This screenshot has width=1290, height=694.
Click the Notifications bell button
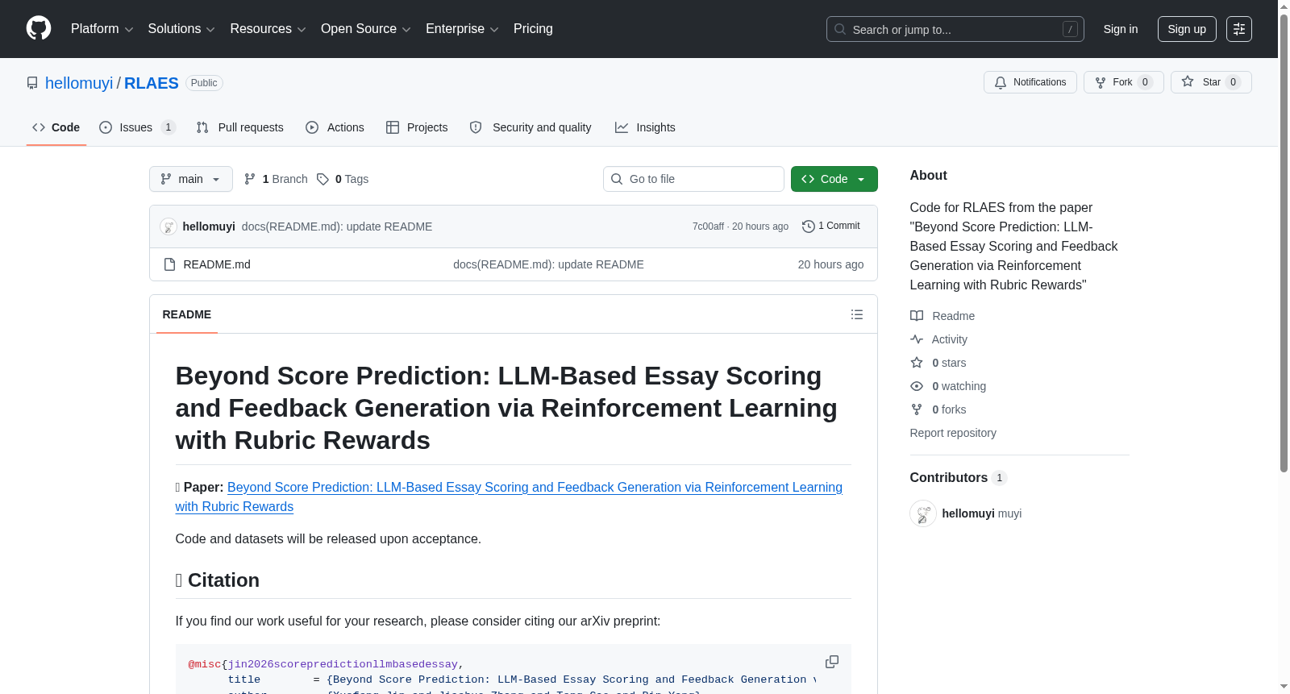(1030, 82)
